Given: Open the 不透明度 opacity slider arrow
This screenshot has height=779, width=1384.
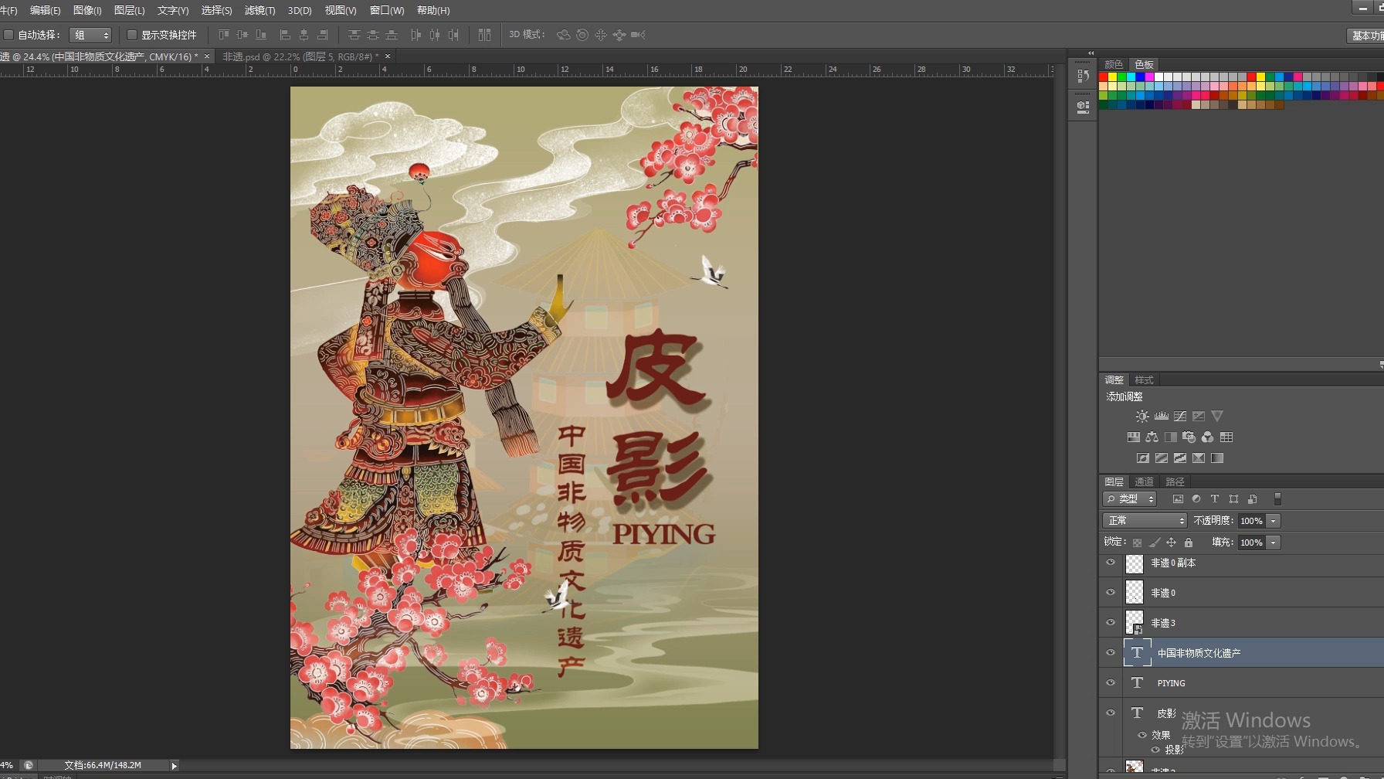Looking at the screenshot, I should (1274, 521).
